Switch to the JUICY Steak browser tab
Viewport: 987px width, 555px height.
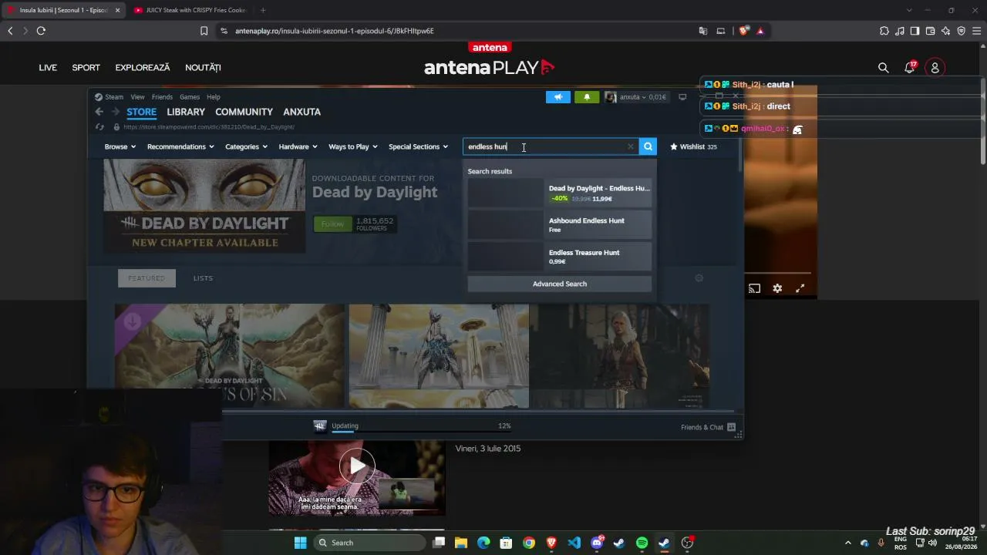pos(190,10)
